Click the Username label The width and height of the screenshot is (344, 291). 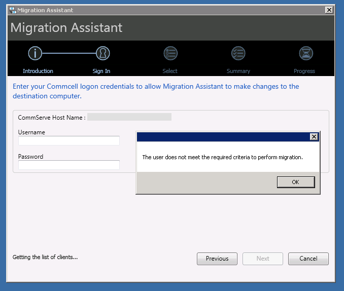click(x=31, y=132)
